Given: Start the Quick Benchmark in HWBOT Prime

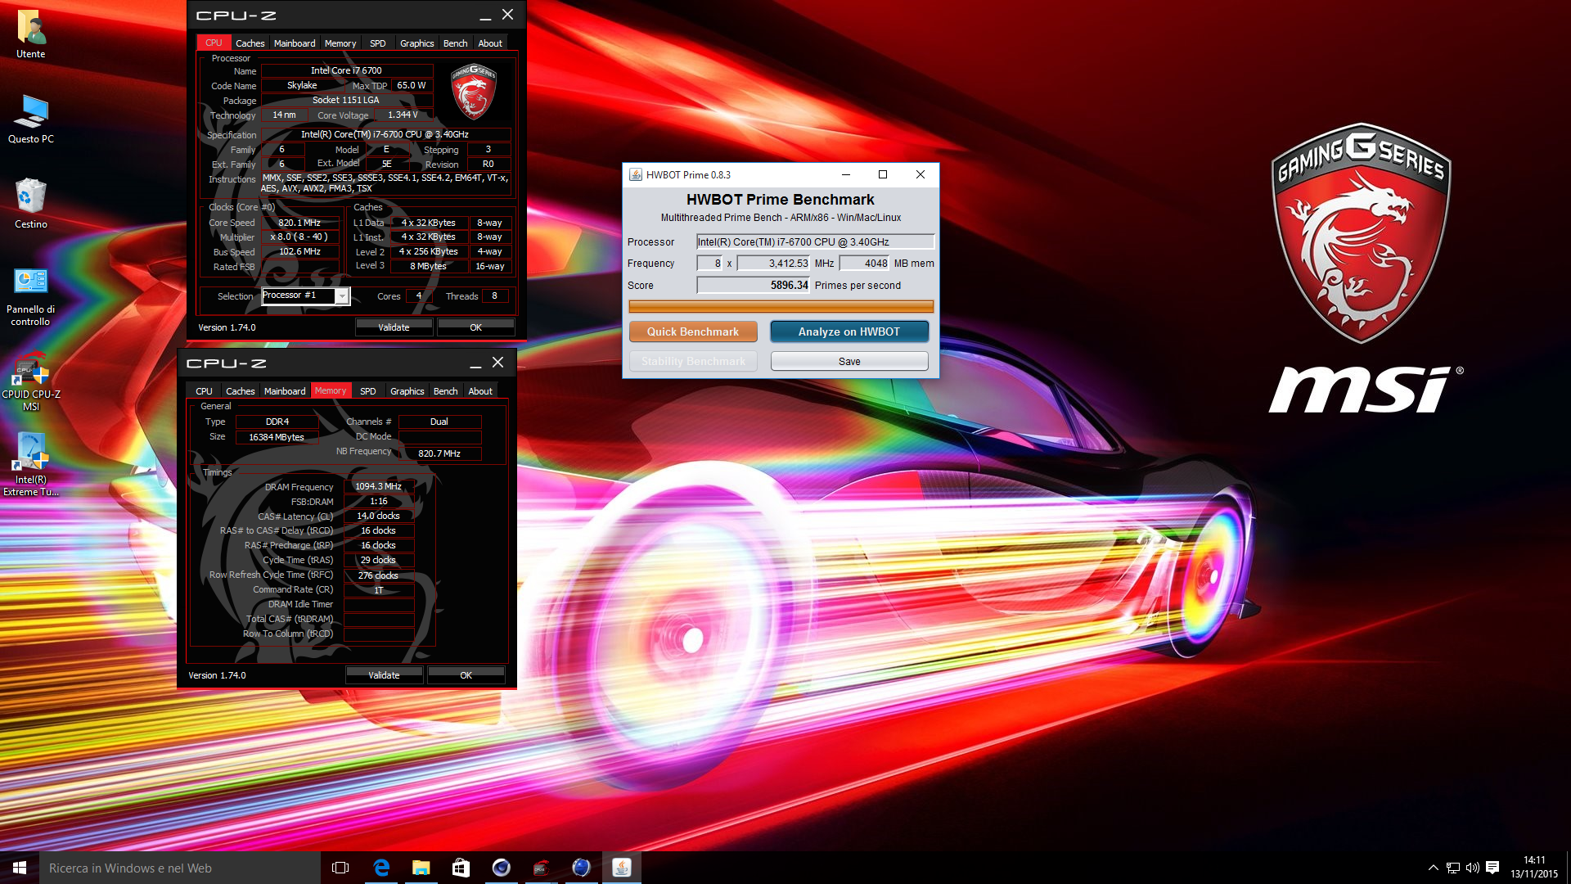Looking at the screenshot, I should pos(693,331).
